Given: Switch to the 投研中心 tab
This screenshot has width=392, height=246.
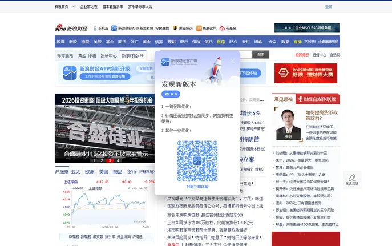Looking at the screenshot, I should pyautogui.click(x=109, y=55).
